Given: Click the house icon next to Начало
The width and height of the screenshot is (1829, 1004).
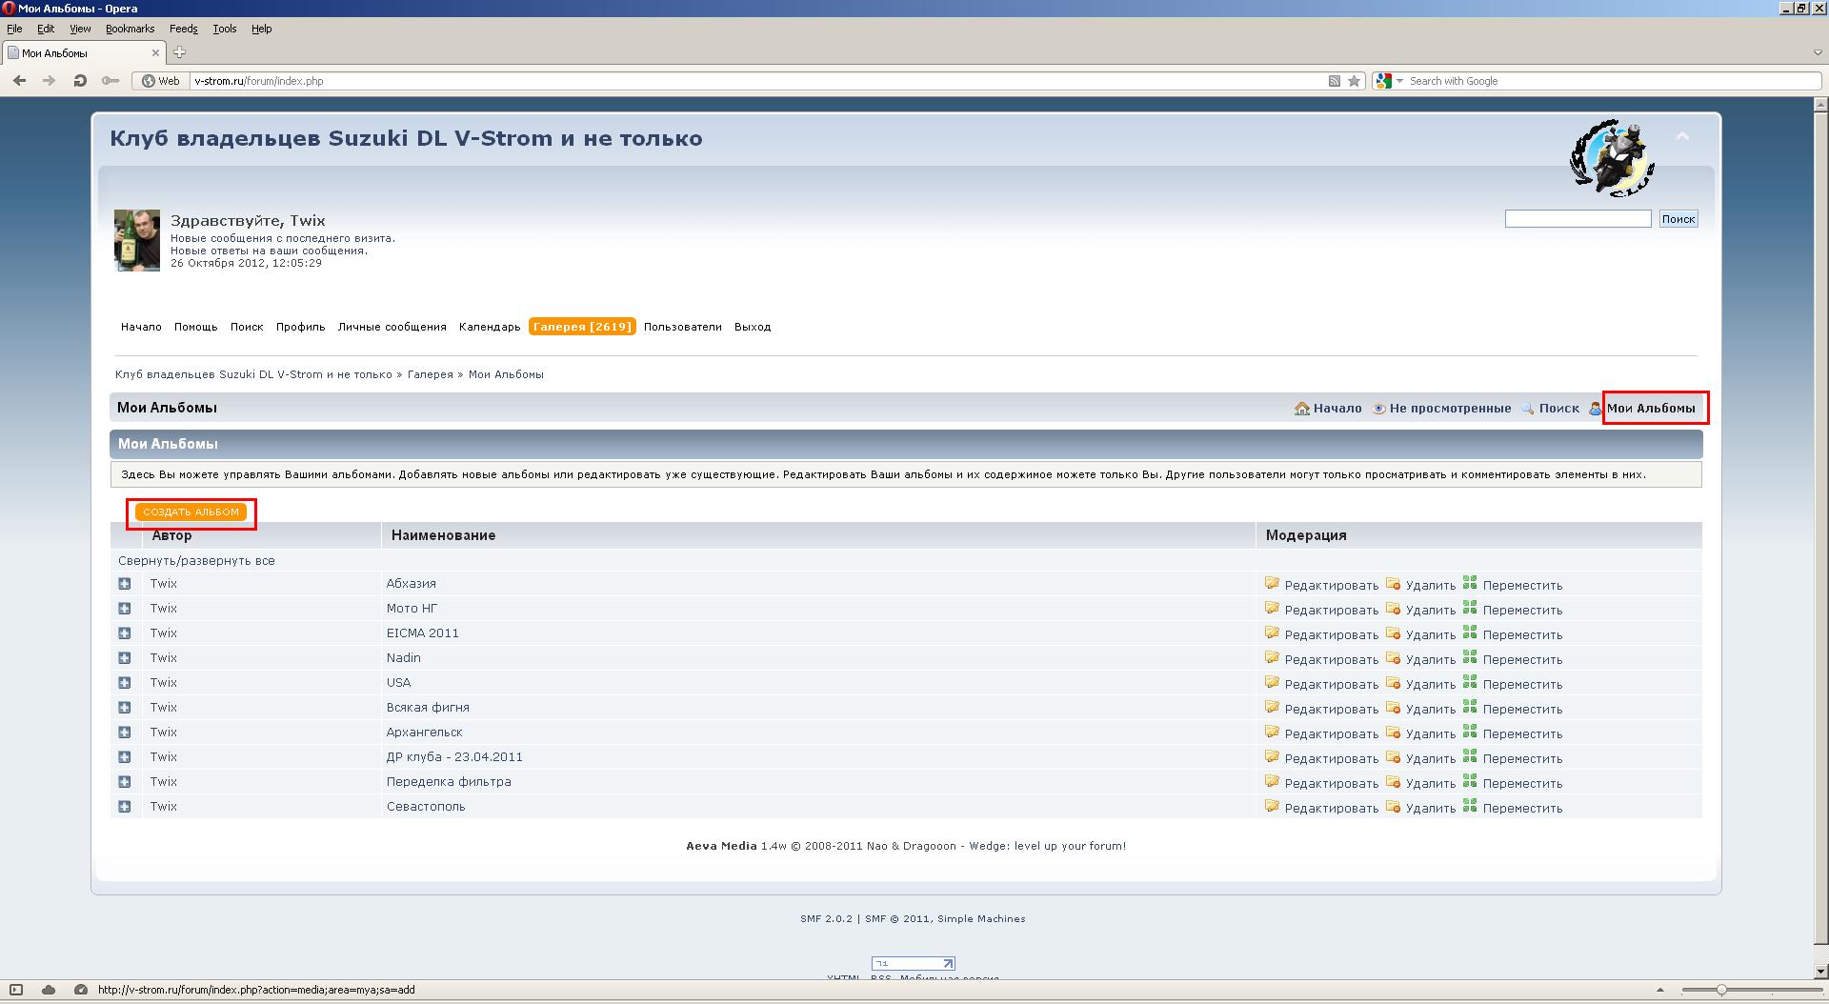Looking at the screenshot, I should click(x=1302, y=409).
